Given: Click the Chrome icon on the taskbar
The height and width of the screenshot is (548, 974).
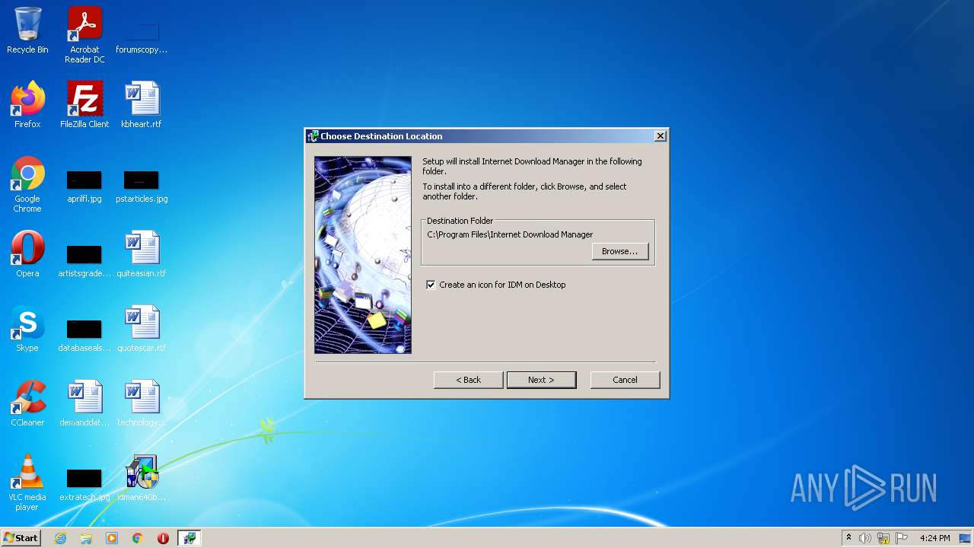Looking at the screenshot, I should pyautogui.click(x=137, y=538).
